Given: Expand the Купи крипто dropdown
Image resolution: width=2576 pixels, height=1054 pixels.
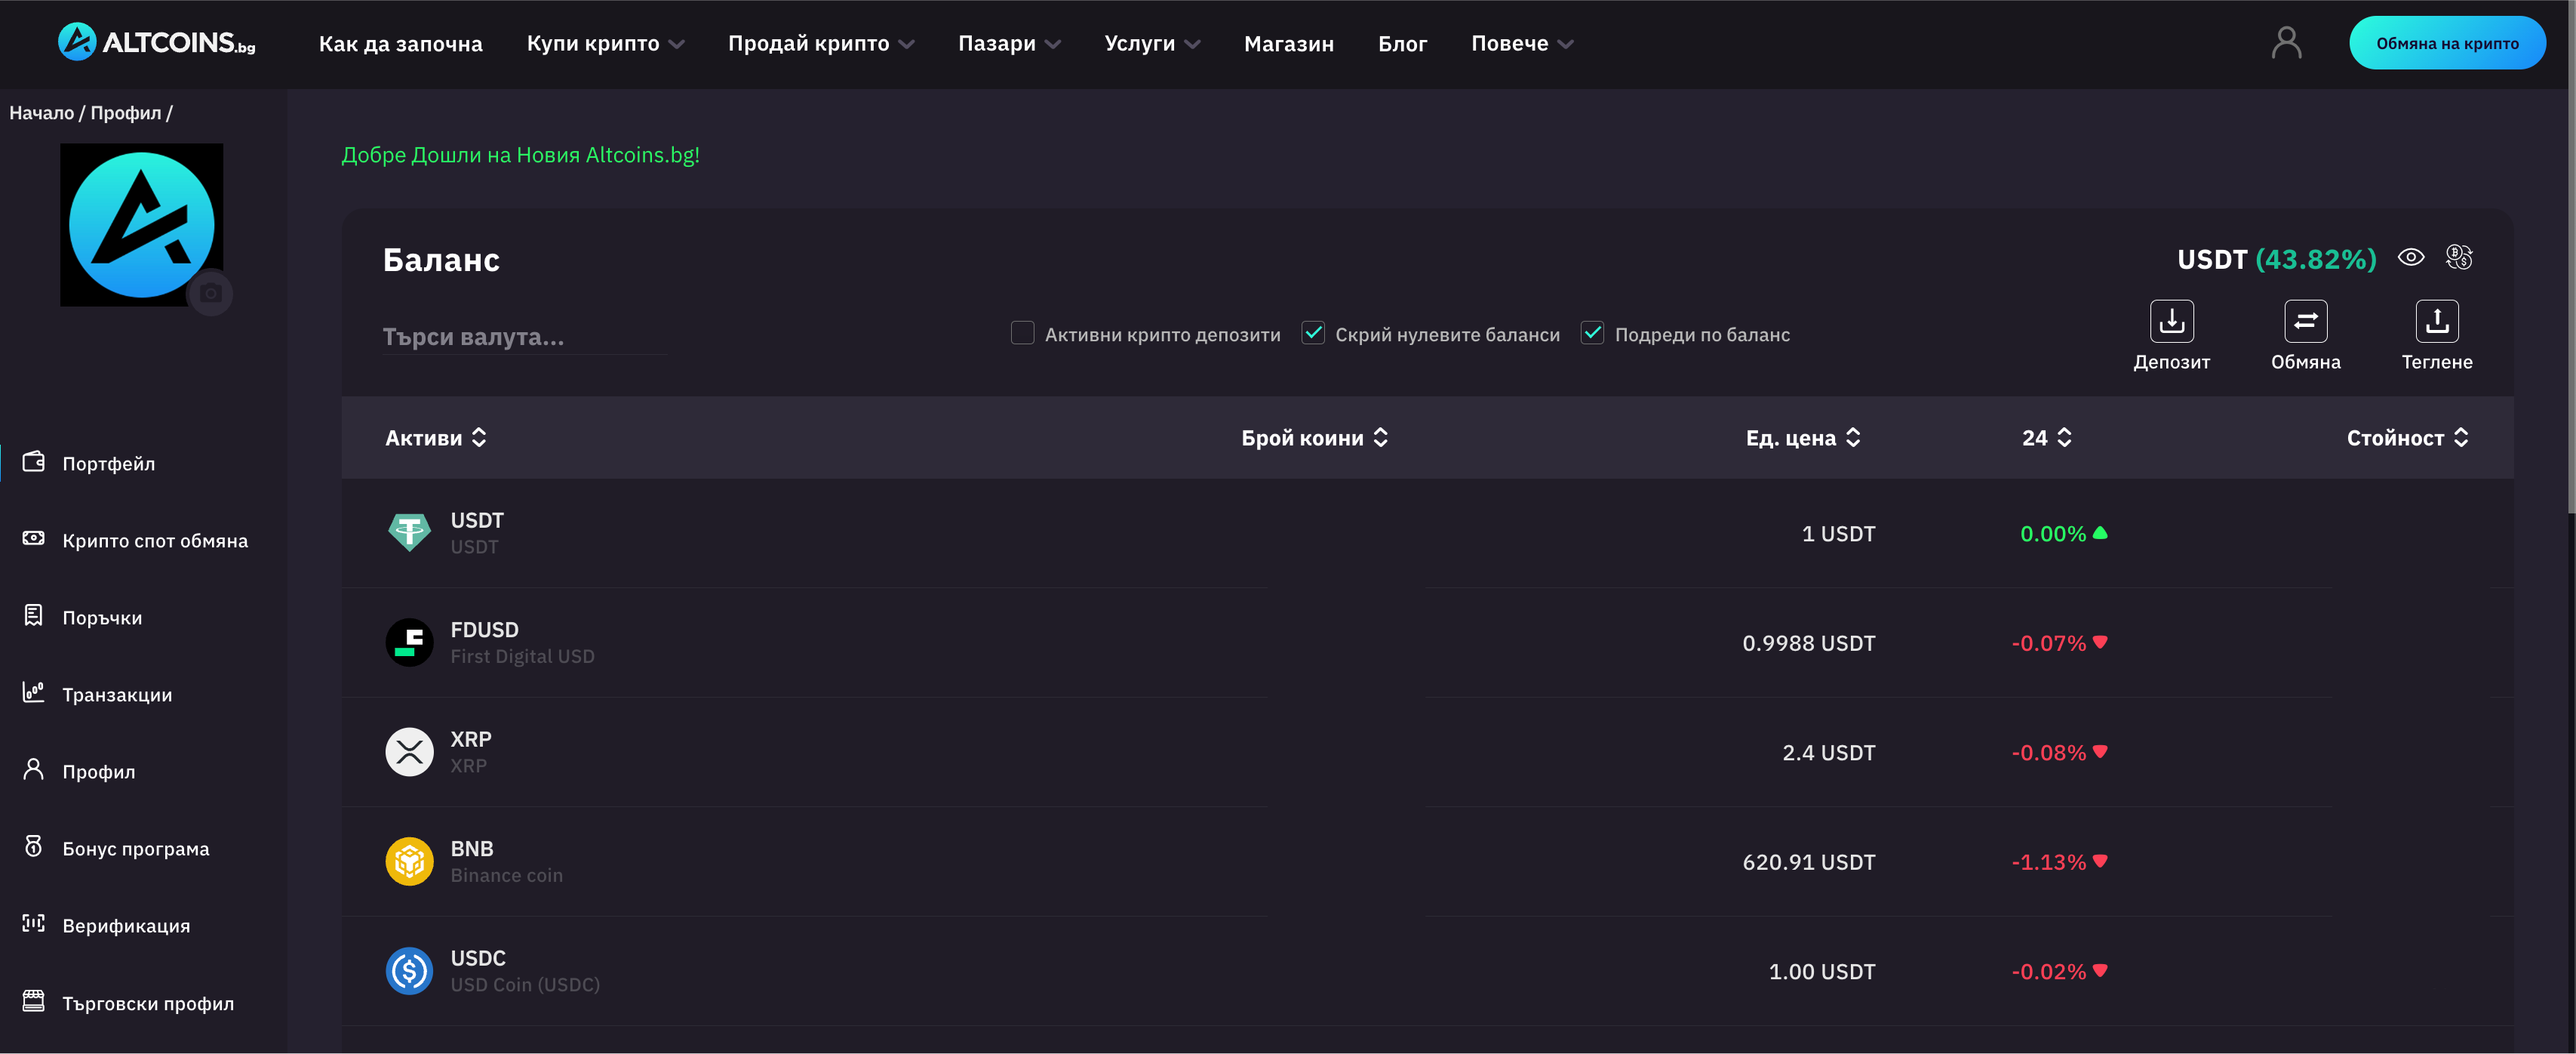Looking at the screenshot, I should (x=606, y=43).
